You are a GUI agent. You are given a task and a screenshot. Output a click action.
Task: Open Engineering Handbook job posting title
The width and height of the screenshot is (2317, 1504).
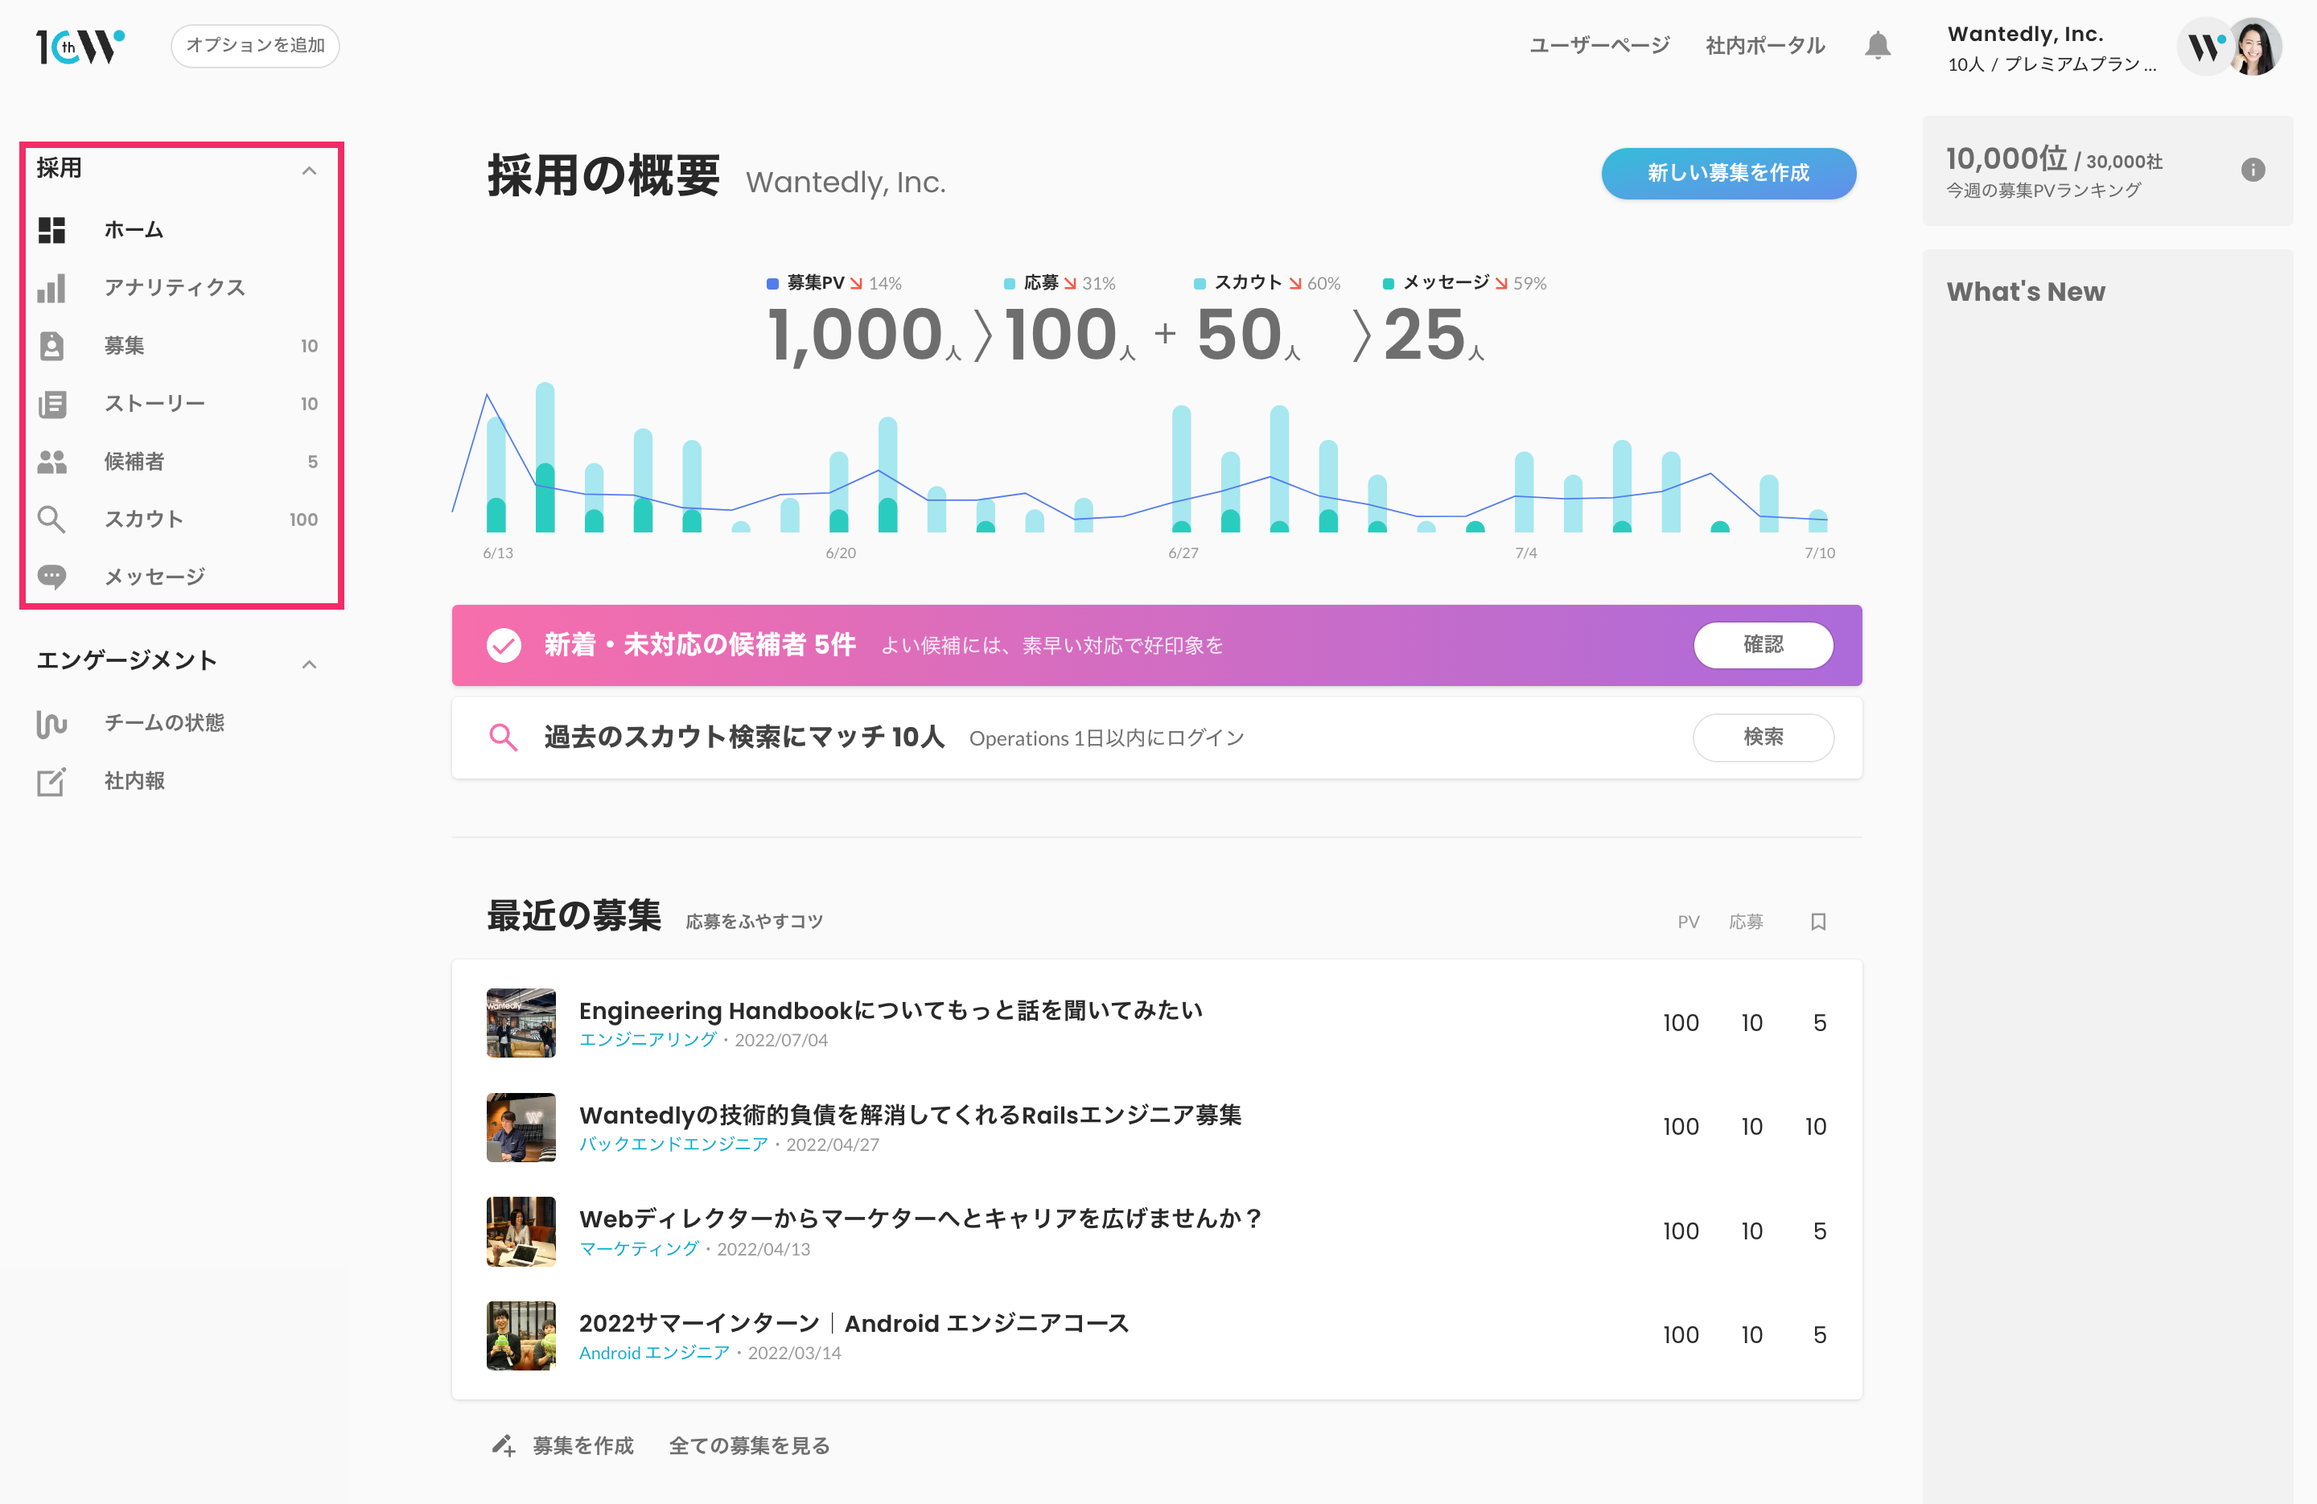coord(891,1010)
